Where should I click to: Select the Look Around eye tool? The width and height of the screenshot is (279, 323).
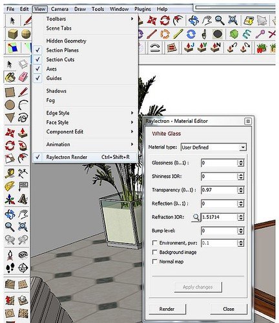[23, 255]
